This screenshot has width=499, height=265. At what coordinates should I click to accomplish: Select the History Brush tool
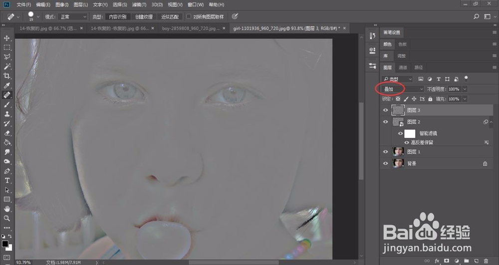(x=6, y=123)
